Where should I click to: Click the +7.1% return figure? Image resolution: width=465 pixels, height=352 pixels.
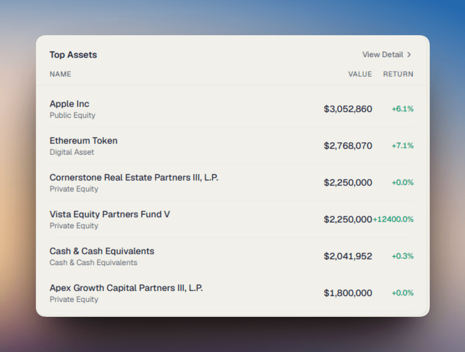[403, 146]
